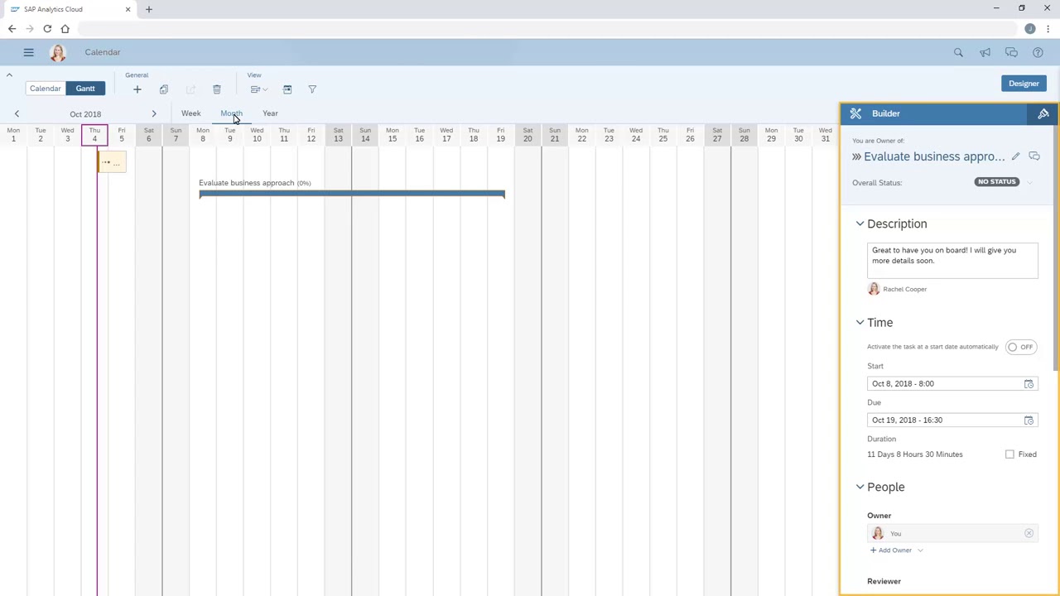Open the Due date picker icon
This screenshot has height=596, width=1060.
[1029, 421]
